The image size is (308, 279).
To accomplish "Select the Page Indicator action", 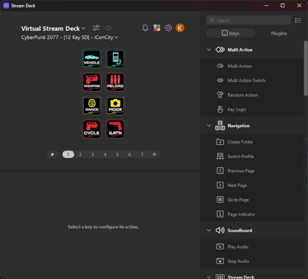I will [252, 214].
